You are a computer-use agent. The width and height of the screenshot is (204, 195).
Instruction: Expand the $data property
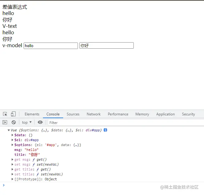pos(12,135)
